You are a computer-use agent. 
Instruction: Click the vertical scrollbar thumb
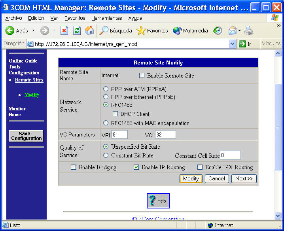[x=278, y=127]
